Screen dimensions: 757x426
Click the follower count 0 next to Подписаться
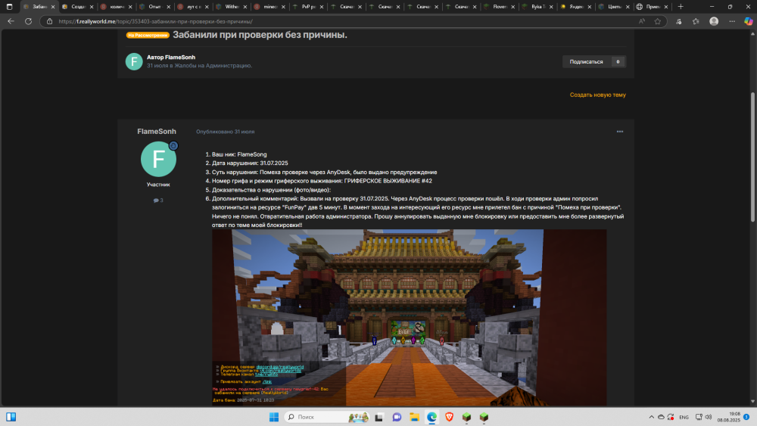tap(618, 62)
